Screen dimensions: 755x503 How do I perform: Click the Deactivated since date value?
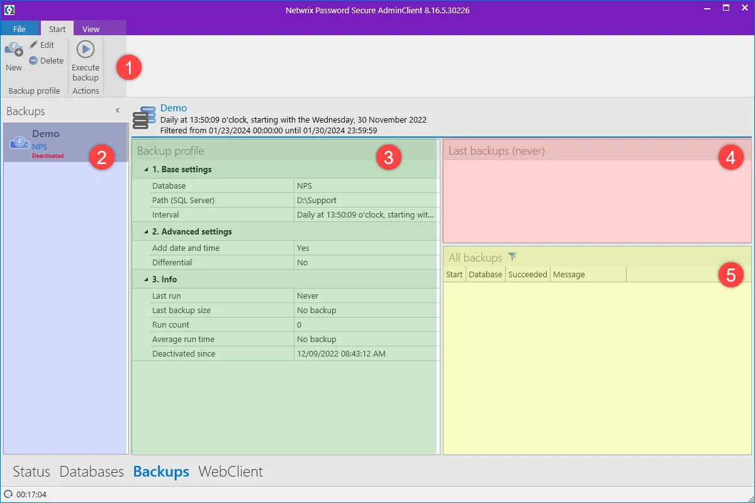(x=341, y=354)
